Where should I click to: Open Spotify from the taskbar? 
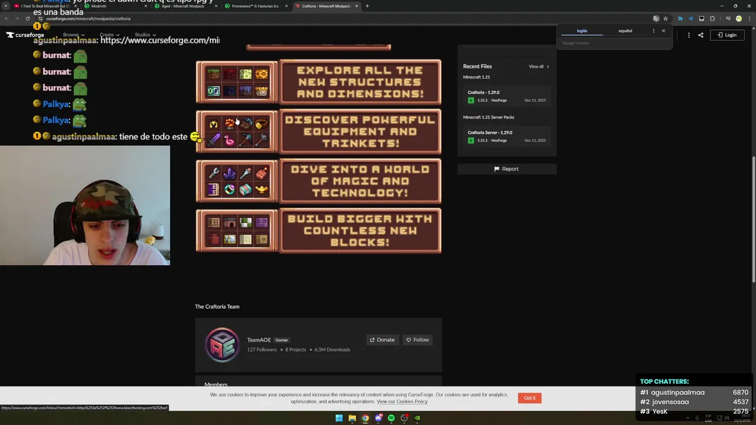pyautogui.click(x=391, y=418)
